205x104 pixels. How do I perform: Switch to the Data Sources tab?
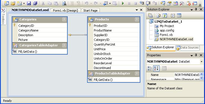click(x=187, y=48)
